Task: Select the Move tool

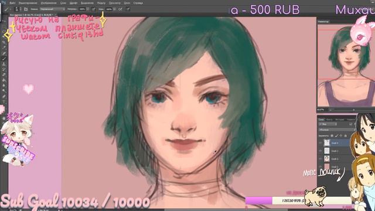Action: pos(4,21)
